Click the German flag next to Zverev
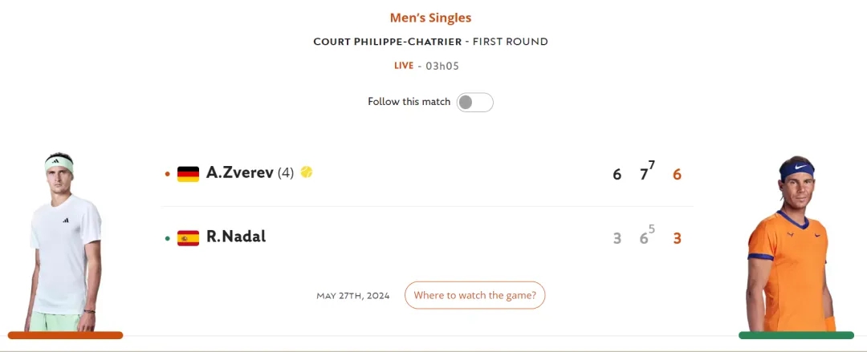Image resolution: width=867 pixels, height=352 pixels. (x=188, y=173)
